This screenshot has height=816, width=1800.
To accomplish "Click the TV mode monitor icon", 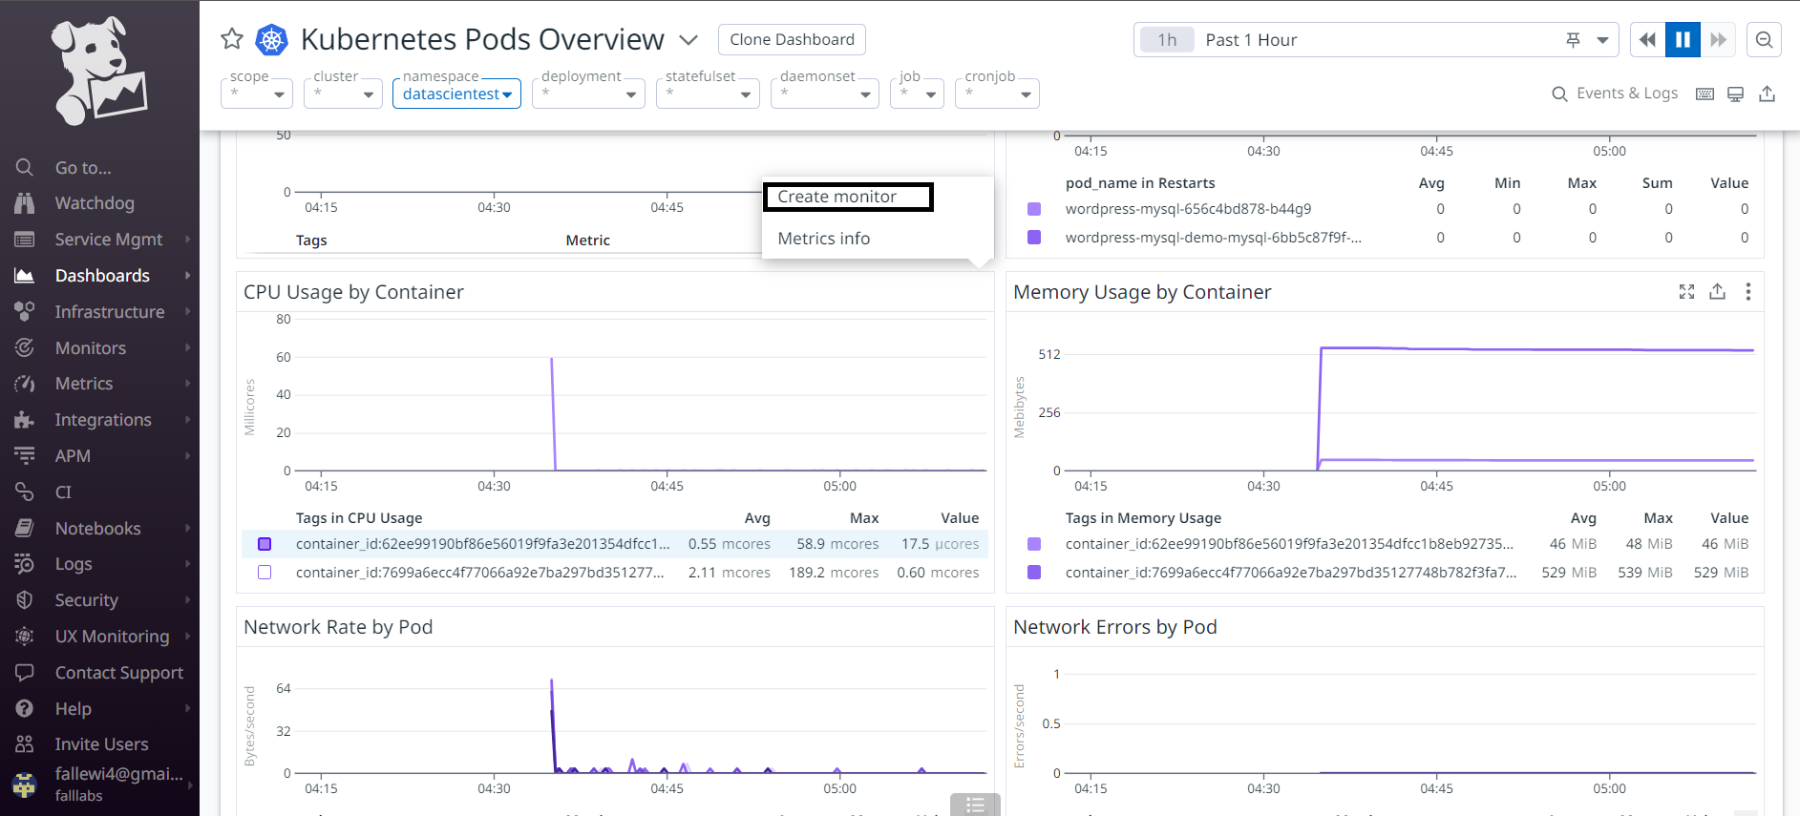I will pos(1736,94).
